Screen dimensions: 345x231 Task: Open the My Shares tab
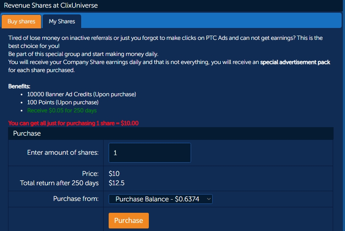pyautogui.click(x=62, y=22)
